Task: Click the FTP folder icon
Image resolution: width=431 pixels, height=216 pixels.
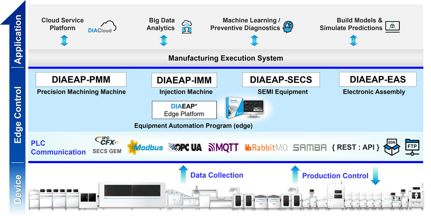Action: pos(412,146)
